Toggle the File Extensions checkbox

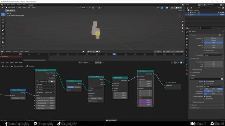tap(205, 82)
